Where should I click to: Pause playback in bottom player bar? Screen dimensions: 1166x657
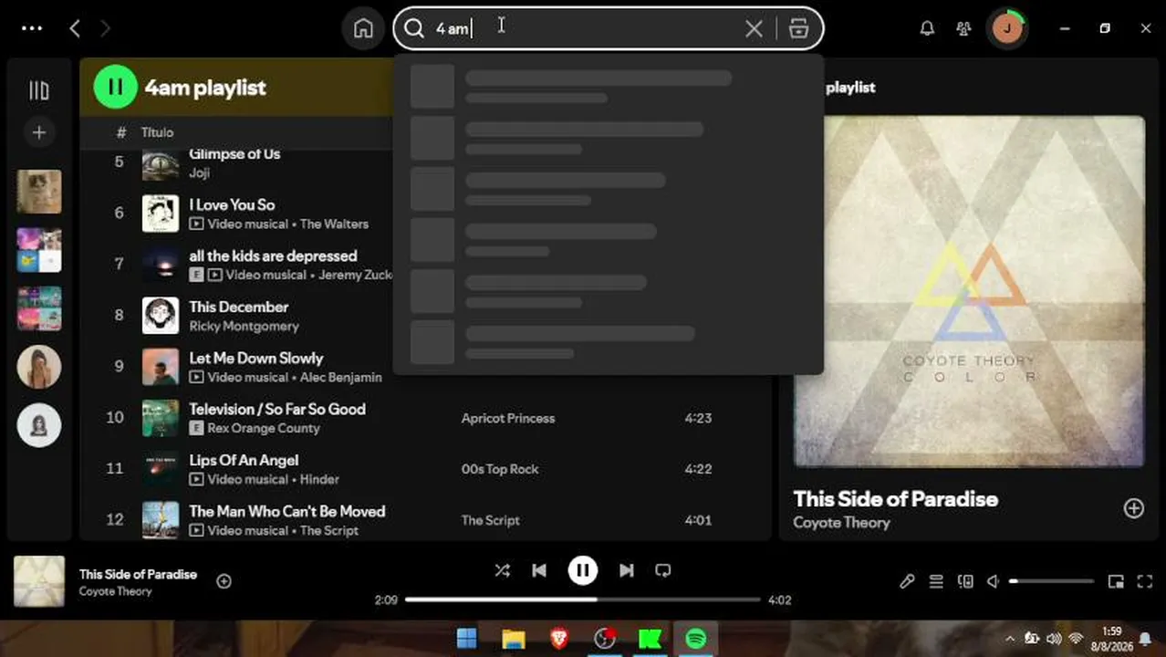coord(582,570)
